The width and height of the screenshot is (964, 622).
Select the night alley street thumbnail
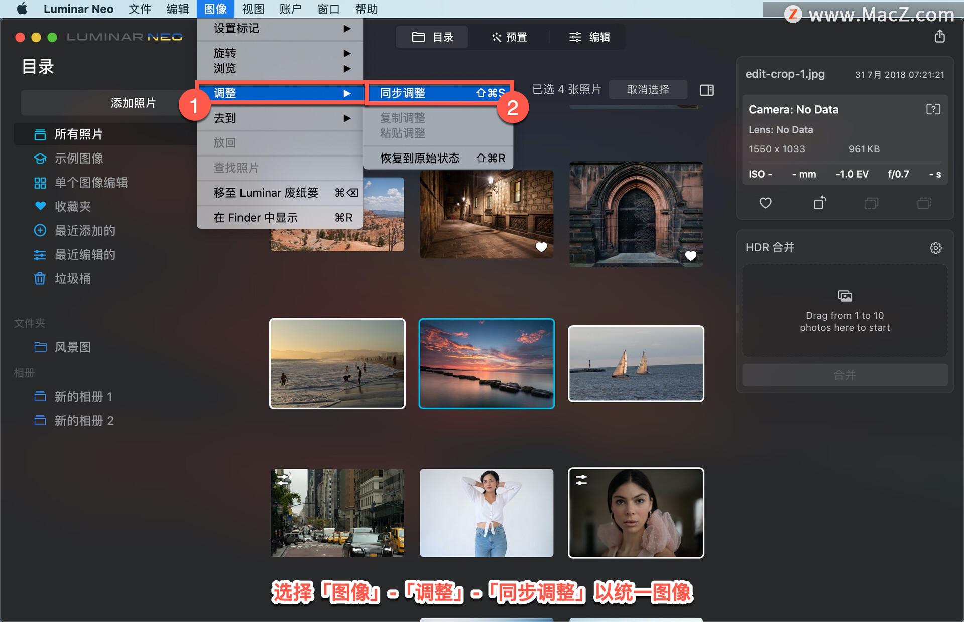(x=487, y=214)
